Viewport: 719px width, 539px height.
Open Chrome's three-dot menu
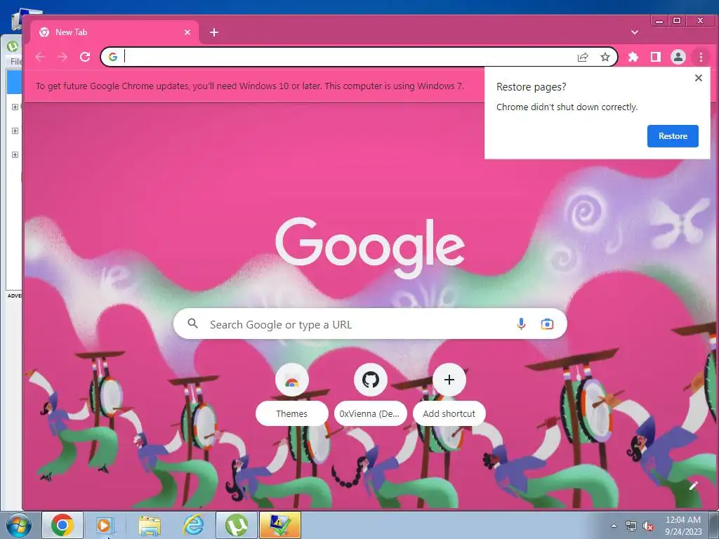(x=701, y=57)
